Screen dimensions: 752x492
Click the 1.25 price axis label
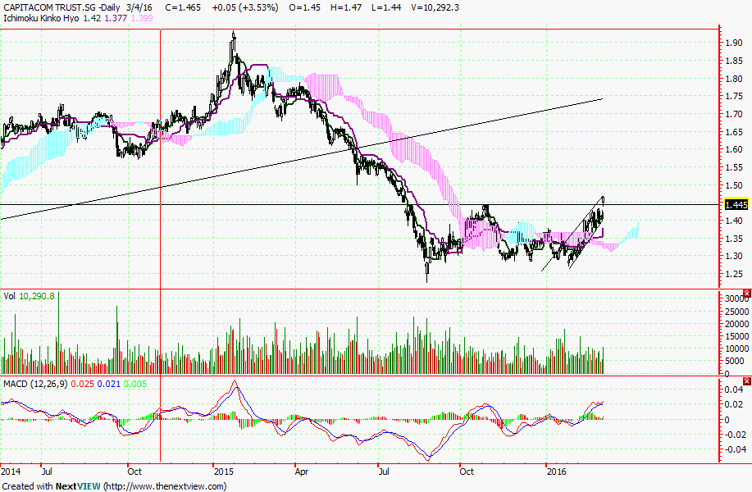(x=734, y=275)
